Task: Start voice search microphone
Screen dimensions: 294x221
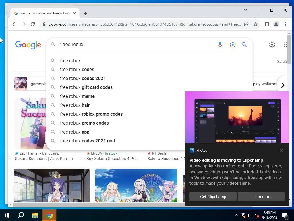Action: pos(220,45)
